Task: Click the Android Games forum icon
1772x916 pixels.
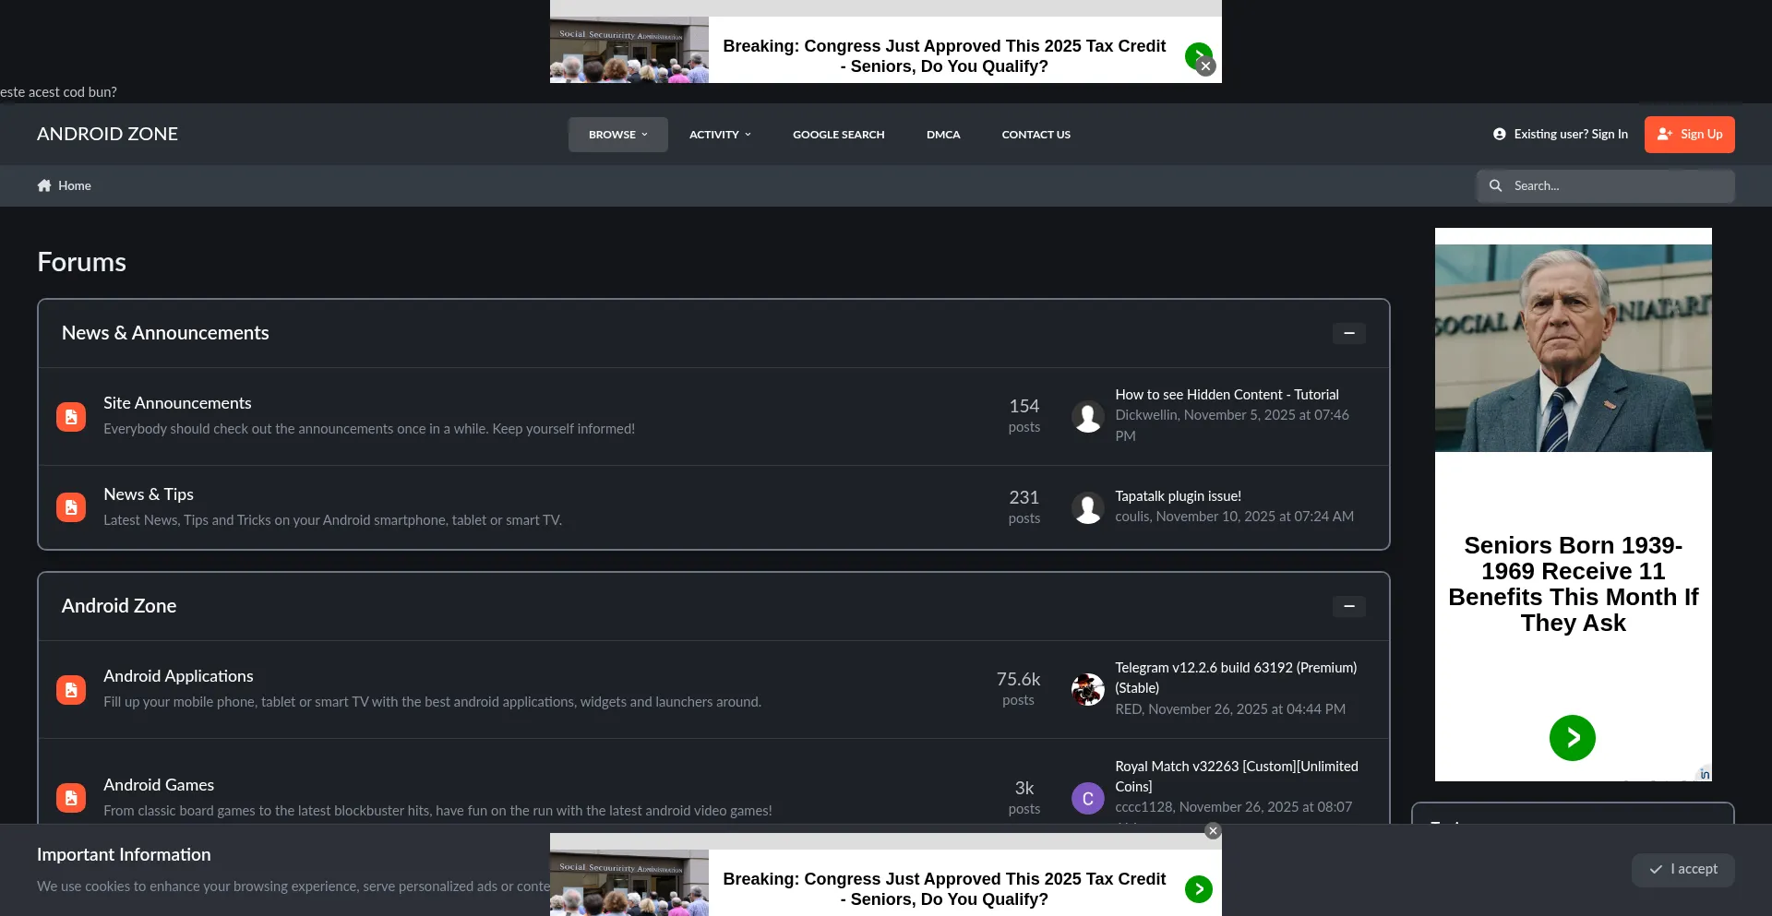Action: coord(71,798)
